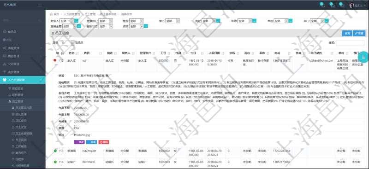
Task: Click the teal picker button beside 单位 filter
Action: [x=291, y=21]
